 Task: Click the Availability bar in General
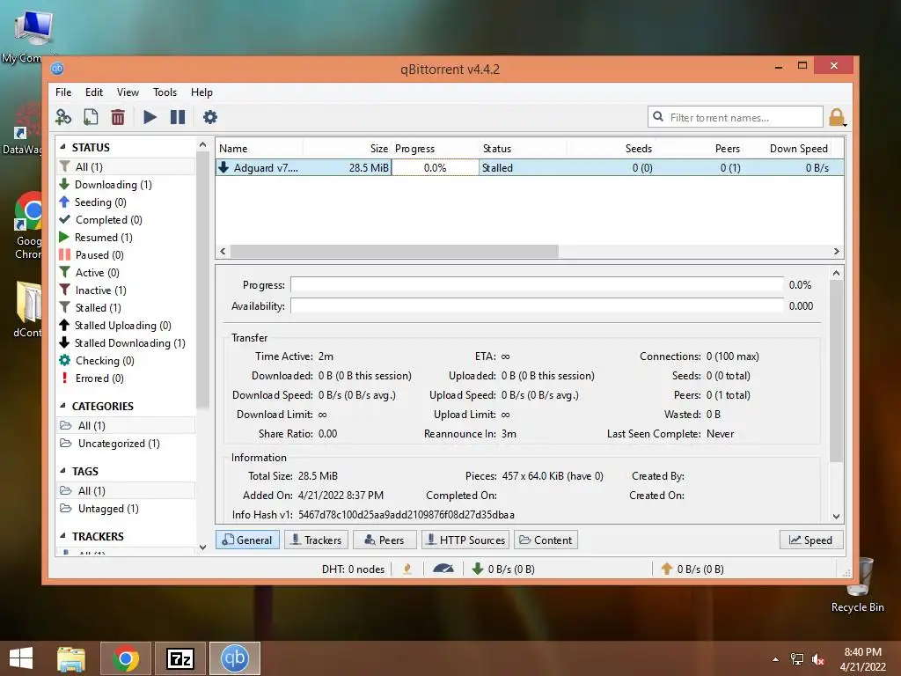coord(537,305)
